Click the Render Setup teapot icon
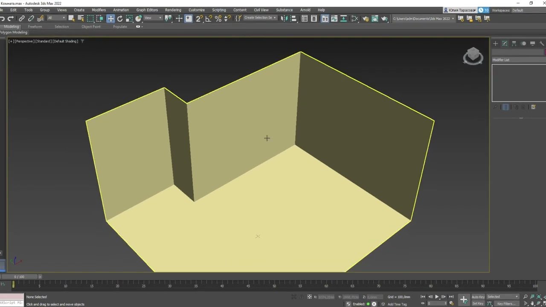 (x=366, y=18)
